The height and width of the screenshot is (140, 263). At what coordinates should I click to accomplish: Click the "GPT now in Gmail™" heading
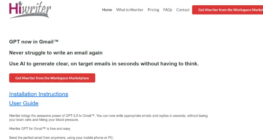34,42
